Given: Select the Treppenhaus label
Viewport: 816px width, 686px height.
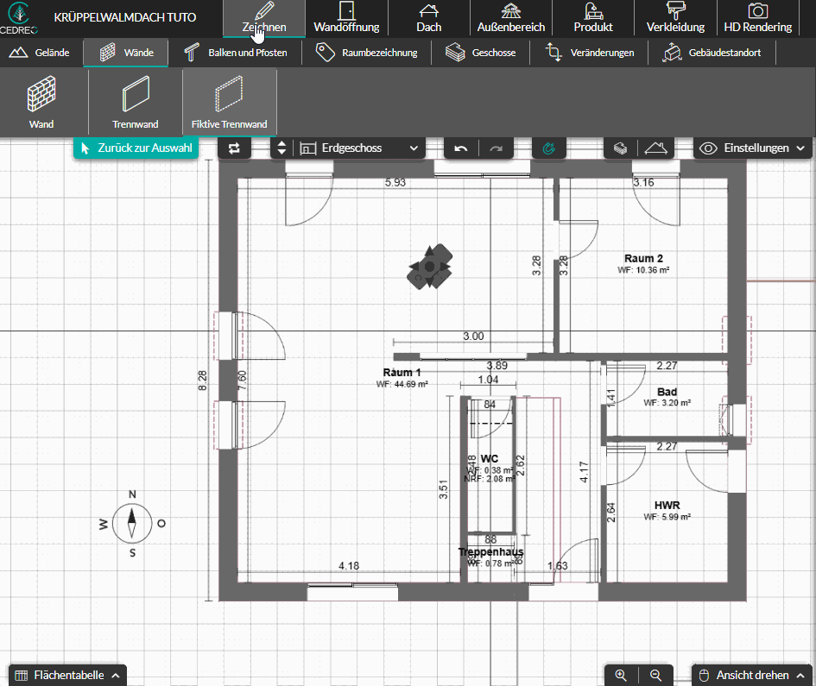Looking at the screenshot, I should tap(490, 551).
